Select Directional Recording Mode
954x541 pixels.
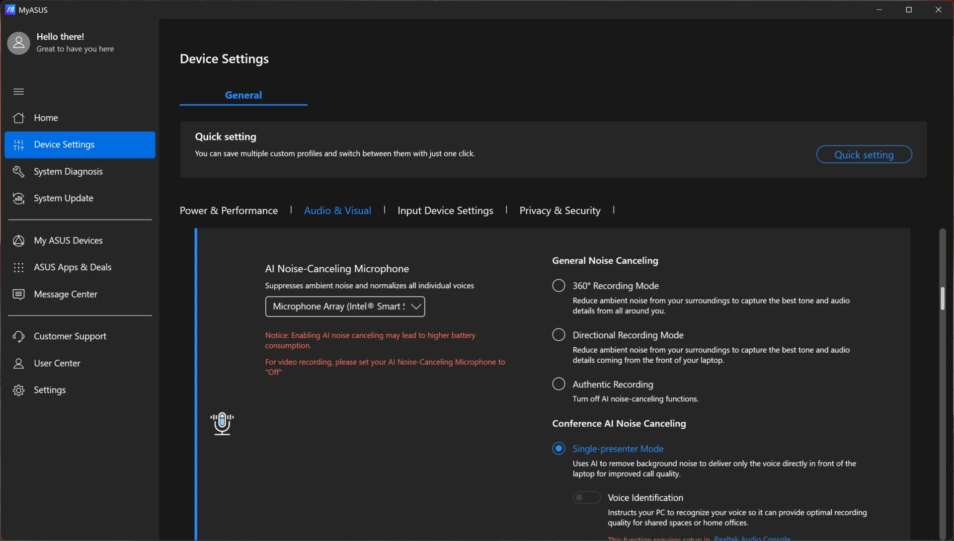[558, 334]
